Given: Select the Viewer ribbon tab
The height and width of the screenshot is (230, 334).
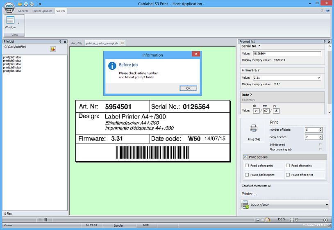Looking at the screenshot, I should (61, 11).
